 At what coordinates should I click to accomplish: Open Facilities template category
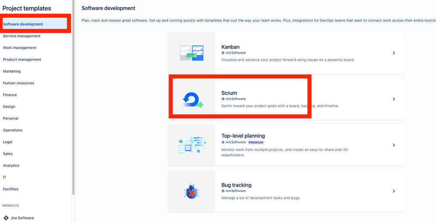(10, 189)
